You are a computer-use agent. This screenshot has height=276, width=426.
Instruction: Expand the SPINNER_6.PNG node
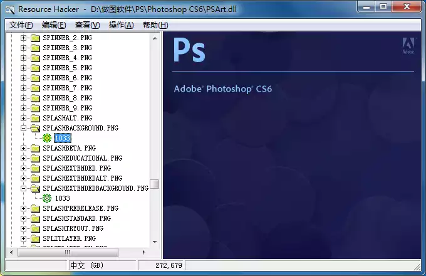tap(23, 78)
